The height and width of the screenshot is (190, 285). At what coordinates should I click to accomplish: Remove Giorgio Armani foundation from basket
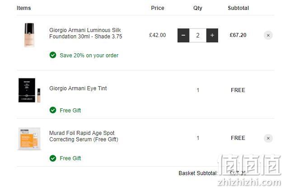(268, 35)
